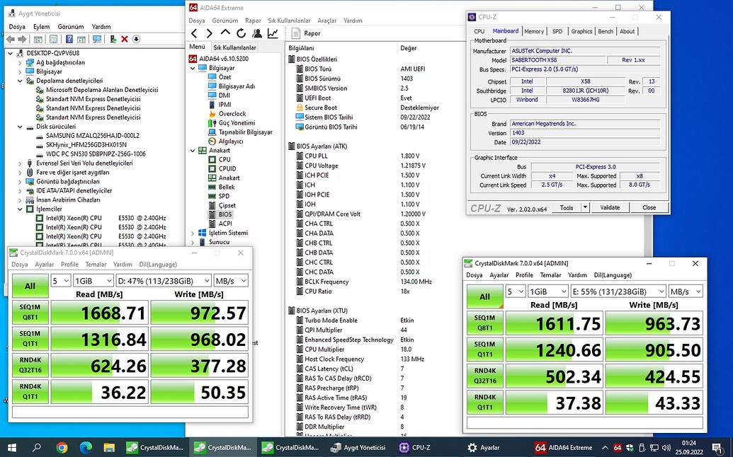Click the back arrow icon in AIDA64 toolbar

point(195,33)
